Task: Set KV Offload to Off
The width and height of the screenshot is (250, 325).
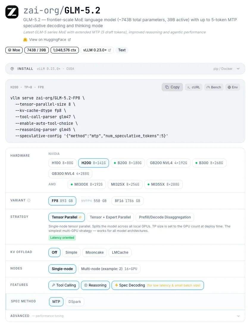Action: click(x=54, y=252)
